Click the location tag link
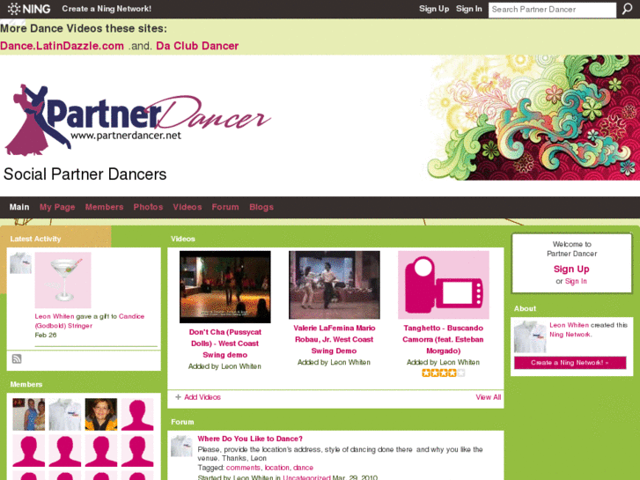 click(276, 468)
